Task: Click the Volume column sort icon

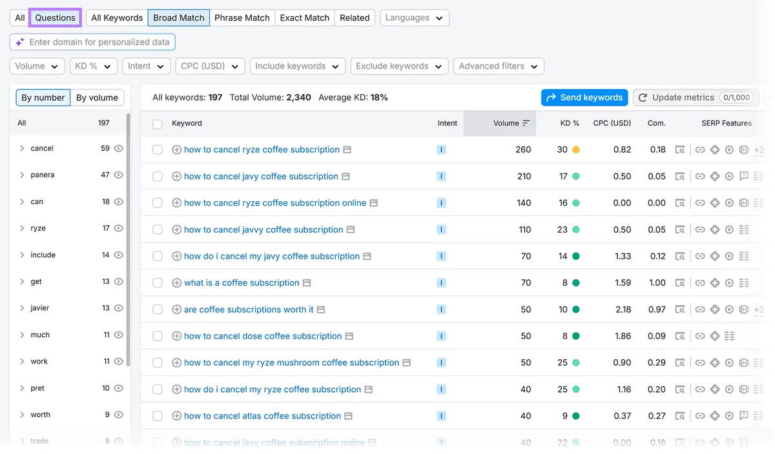Action: coord(526,123)
